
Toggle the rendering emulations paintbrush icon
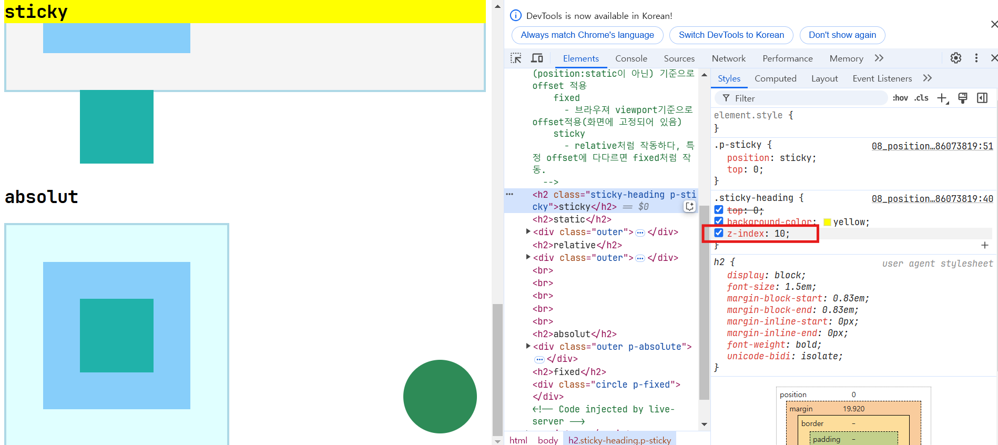963,98
